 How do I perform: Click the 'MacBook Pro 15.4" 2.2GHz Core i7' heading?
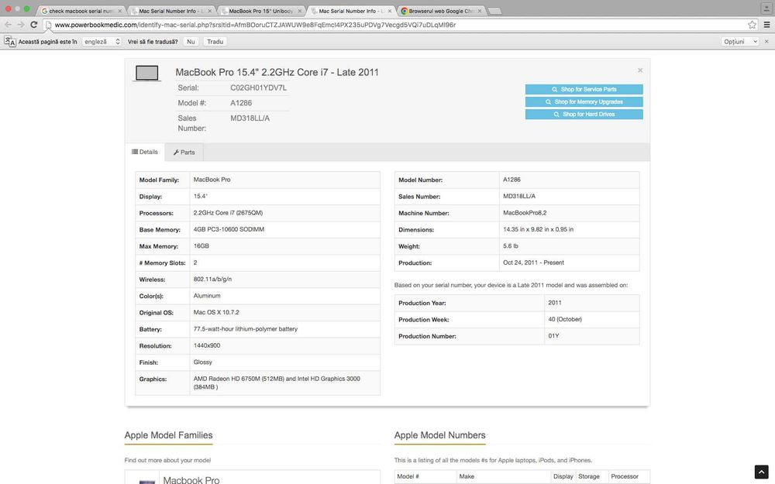[x=277, y=72]
